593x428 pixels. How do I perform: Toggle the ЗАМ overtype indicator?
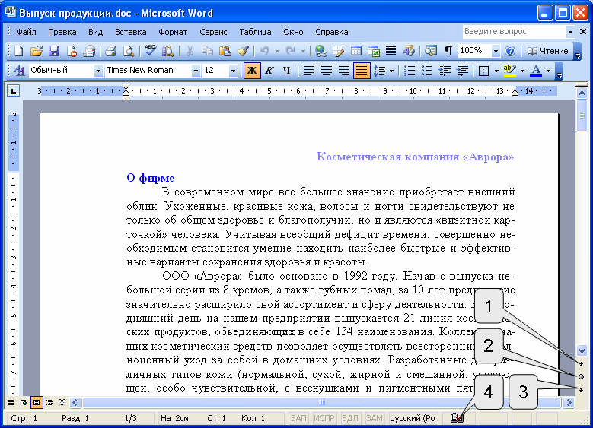[x=375, y=418]
